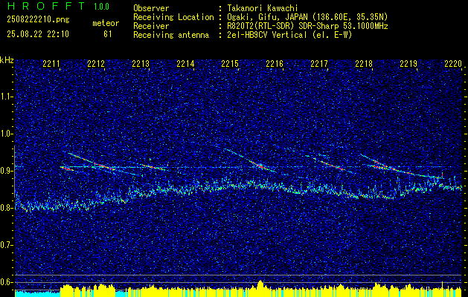This screenshot has width=468, height=297.
Task: Click the observer name Takanori Kawachi
Action: [x=263, y=8]
